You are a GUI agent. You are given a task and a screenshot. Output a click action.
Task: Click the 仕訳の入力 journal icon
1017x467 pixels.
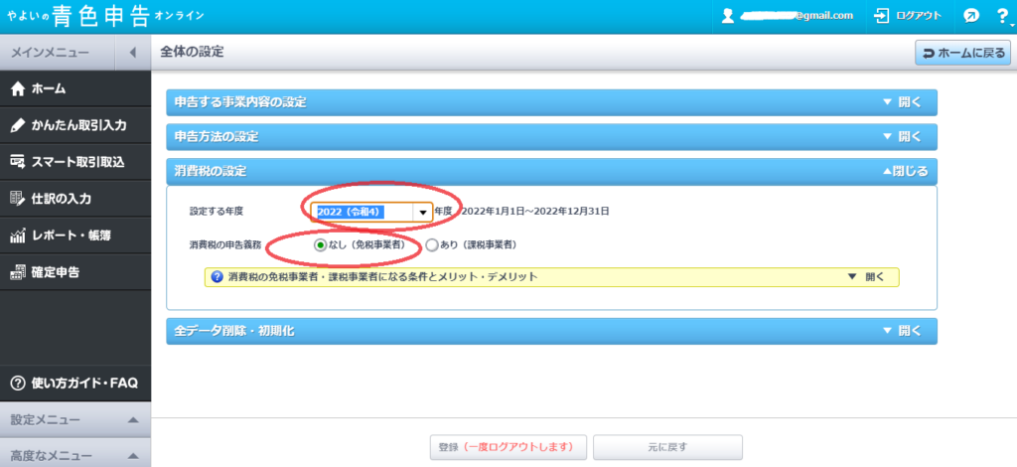click(x=18, y=199)
